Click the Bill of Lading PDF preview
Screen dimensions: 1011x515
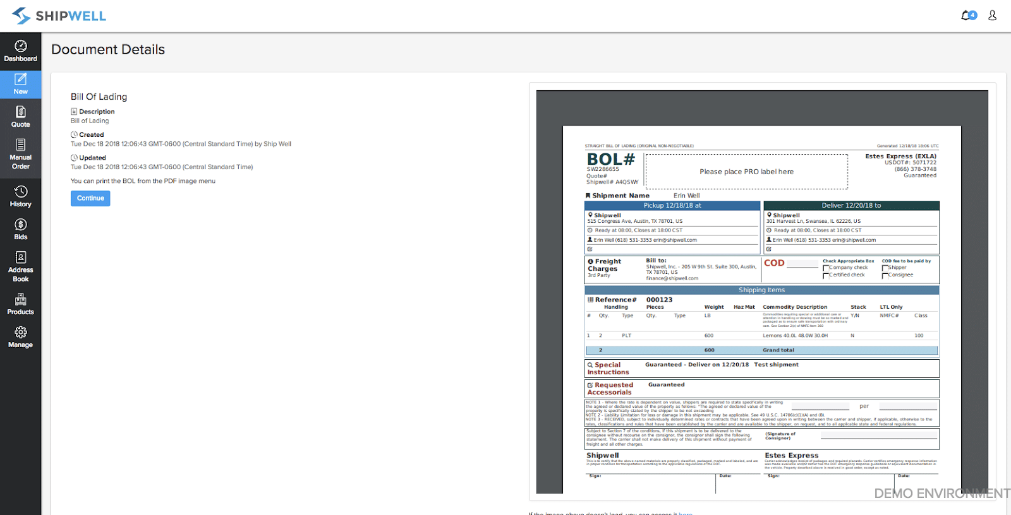[x=762, y=292]
